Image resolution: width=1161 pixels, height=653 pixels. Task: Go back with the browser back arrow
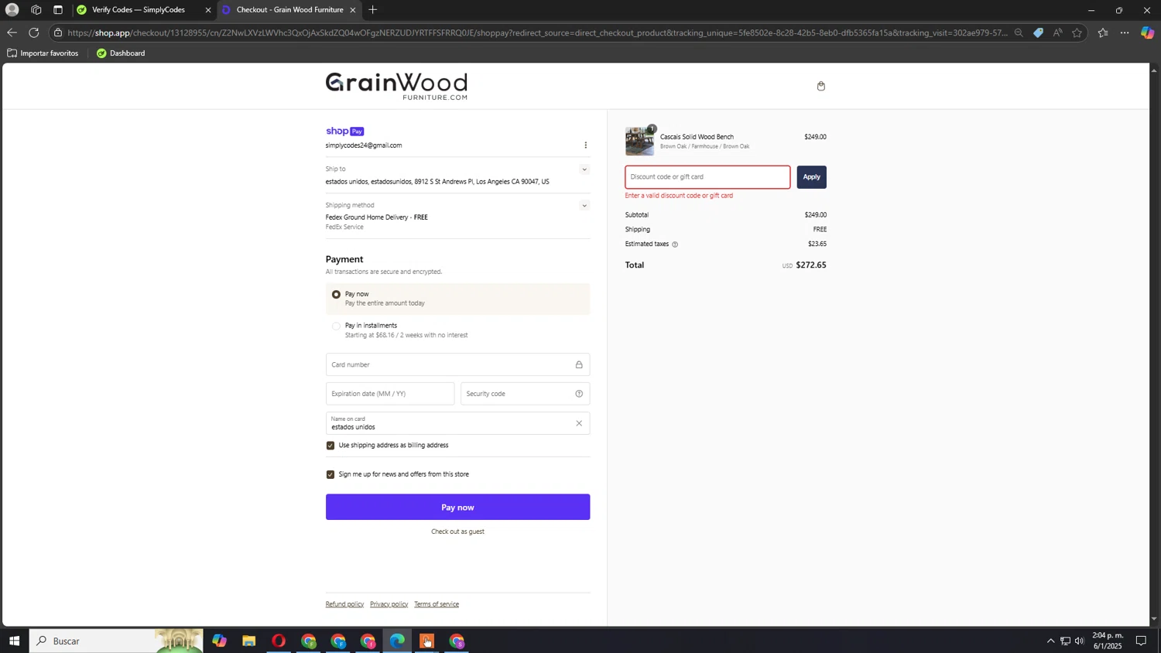[x=12, y=32]
